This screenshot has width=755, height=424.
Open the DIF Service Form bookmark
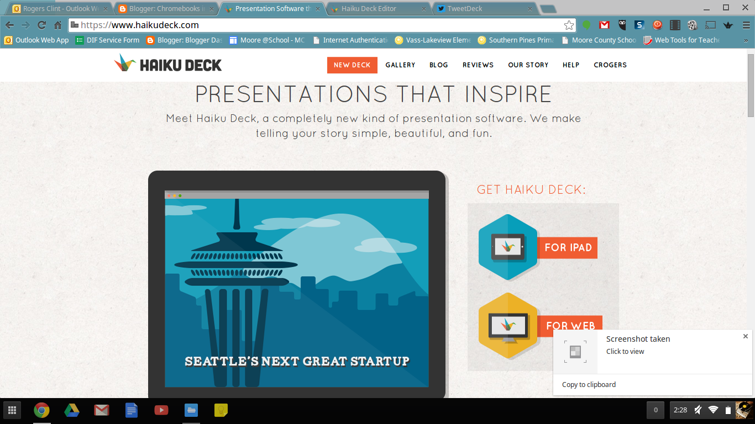107,40
